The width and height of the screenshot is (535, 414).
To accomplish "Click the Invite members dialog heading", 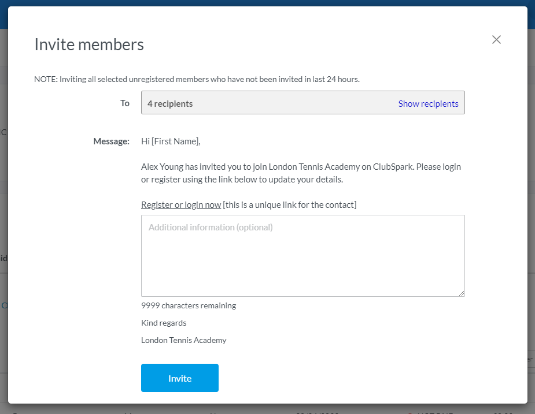I will point(89,44).
